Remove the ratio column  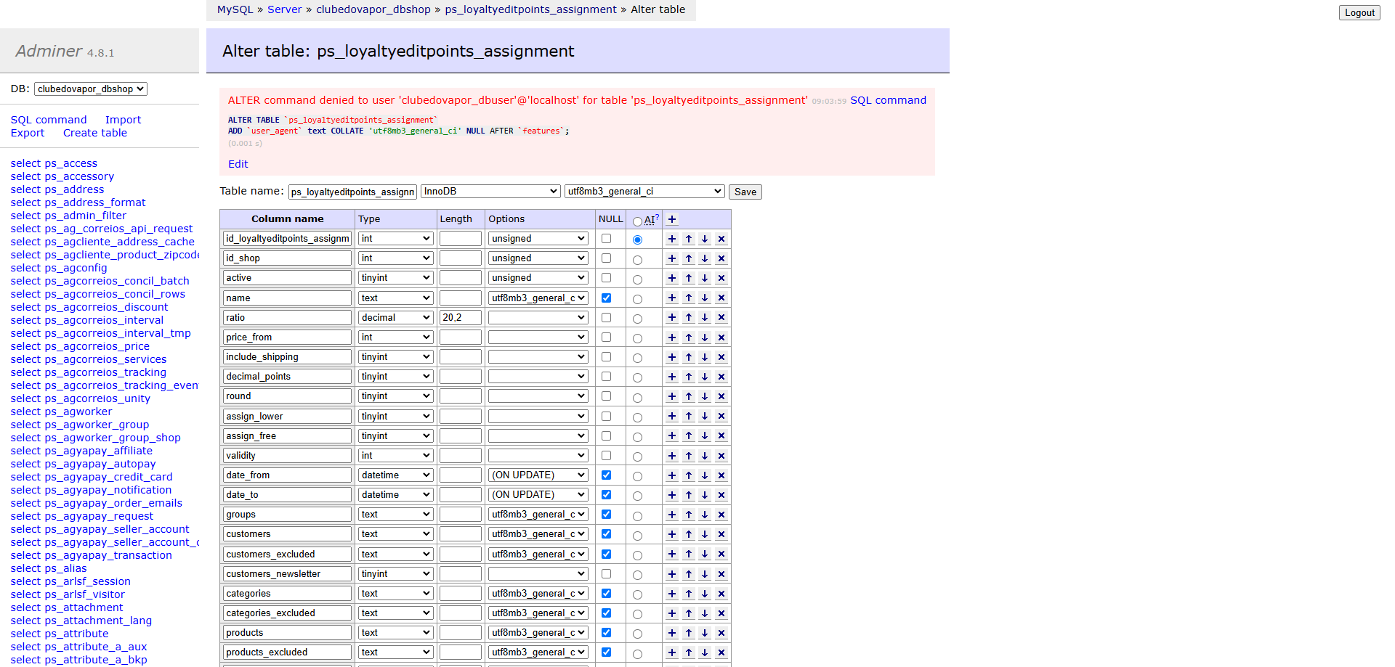pos(721,318)
